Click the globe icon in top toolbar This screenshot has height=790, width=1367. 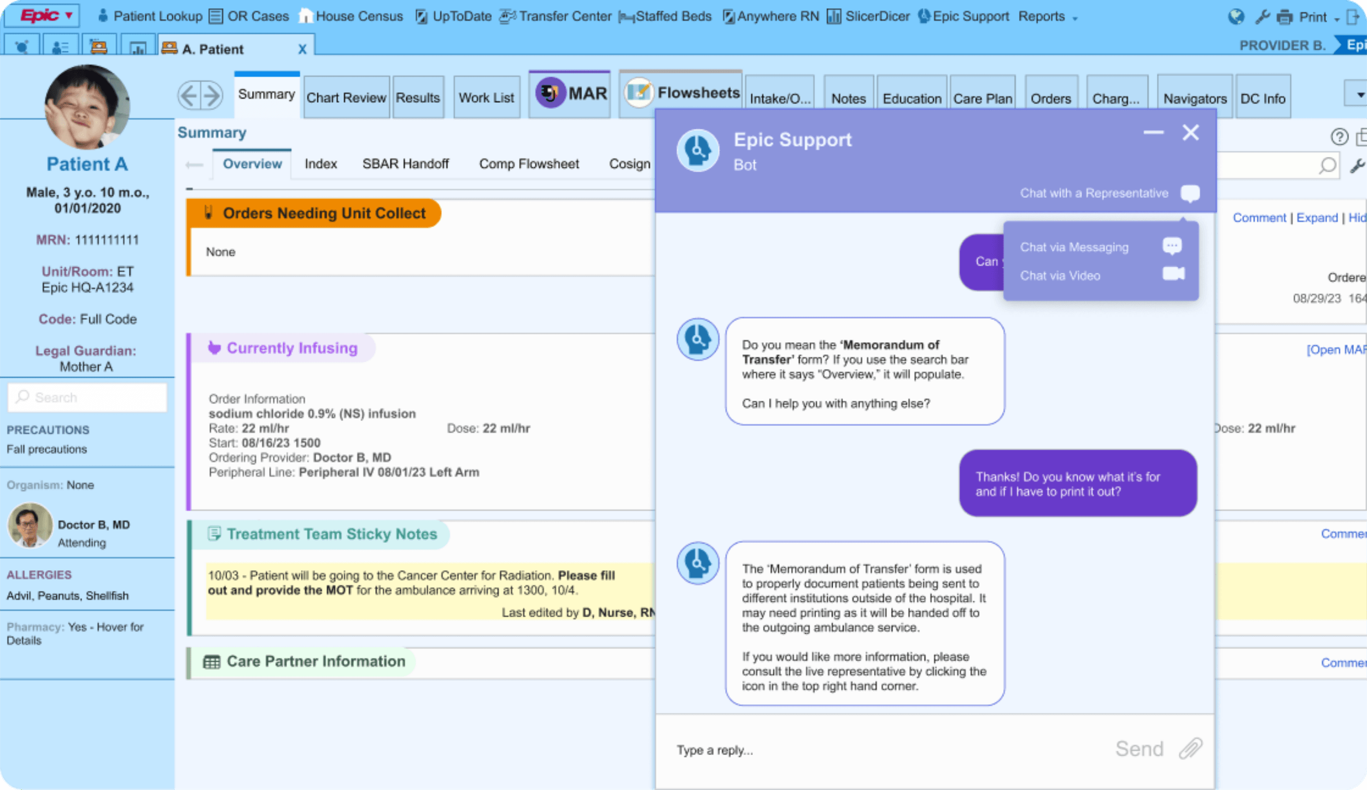point(1236,17)
